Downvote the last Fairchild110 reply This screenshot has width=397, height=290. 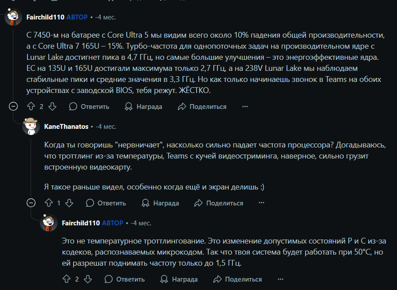(87, 279)
